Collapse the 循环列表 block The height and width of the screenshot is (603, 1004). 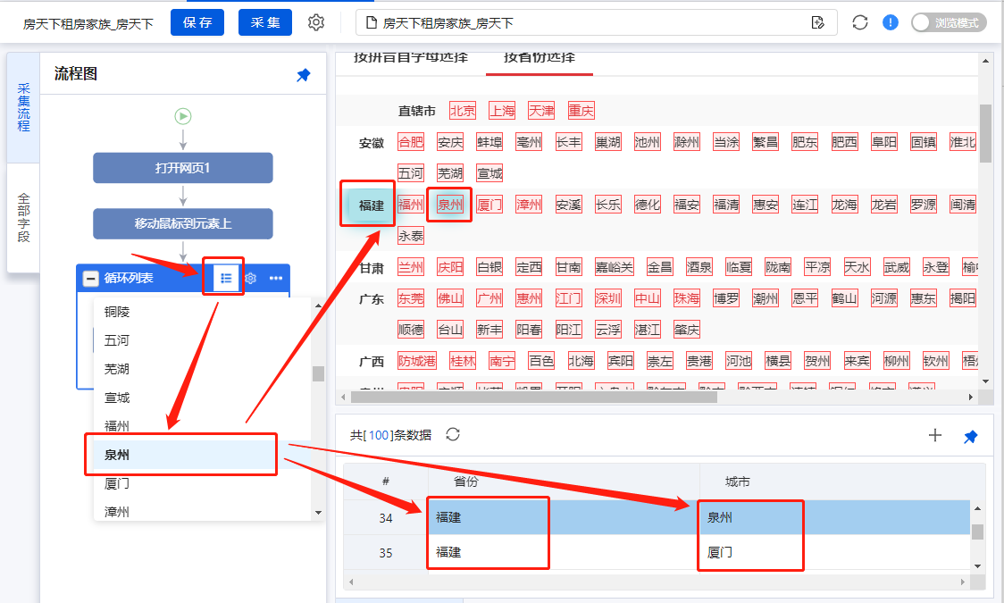click(x=91, y=278)
